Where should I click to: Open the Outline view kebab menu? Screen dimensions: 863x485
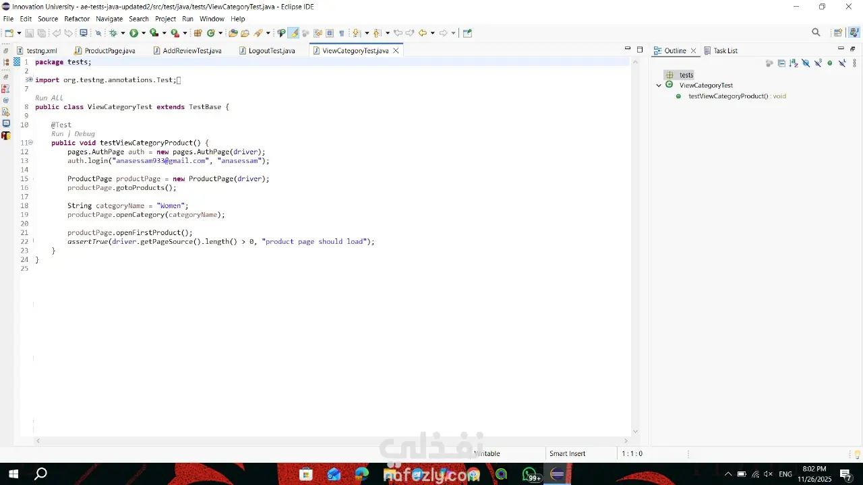coord(855,63)
